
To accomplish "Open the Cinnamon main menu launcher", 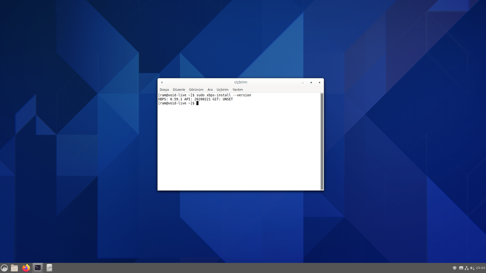I will [x=4, y=268].
